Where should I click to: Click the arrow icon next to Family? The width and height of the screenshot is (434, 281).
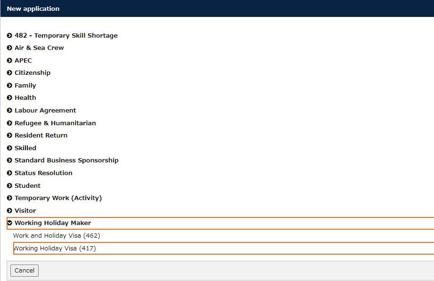point(9,86)
